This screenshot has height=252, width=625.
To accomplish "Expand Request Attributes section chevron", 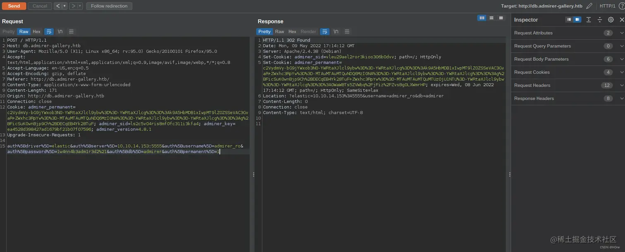I will 622,33.
